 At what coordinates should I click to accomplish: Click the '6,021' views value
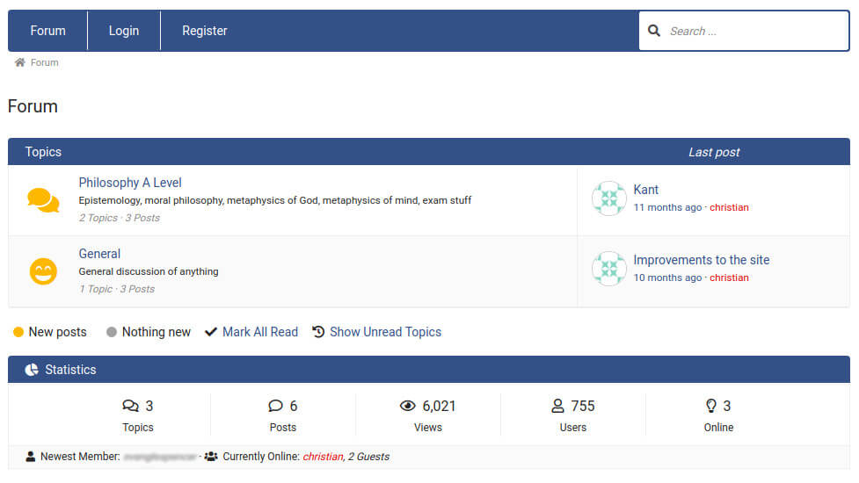tap(439, 406)
